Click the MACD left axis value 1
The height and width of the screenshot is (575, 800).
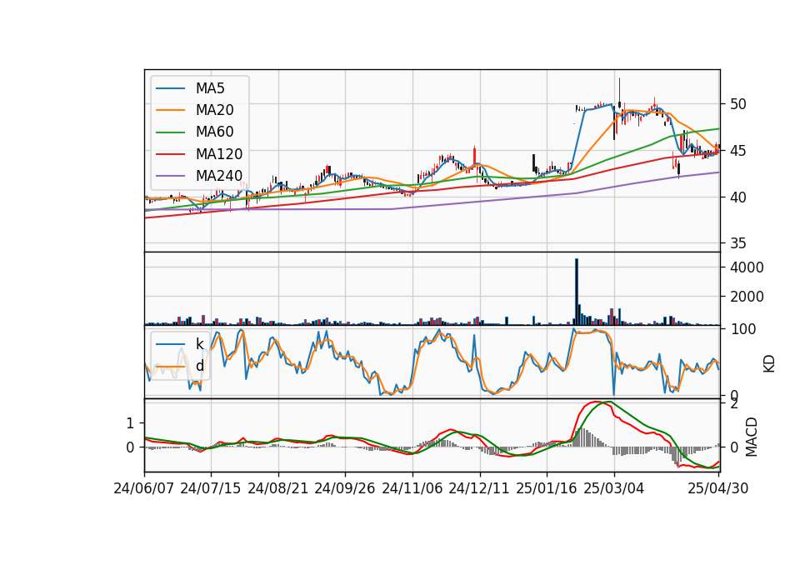tap(130, 423)
